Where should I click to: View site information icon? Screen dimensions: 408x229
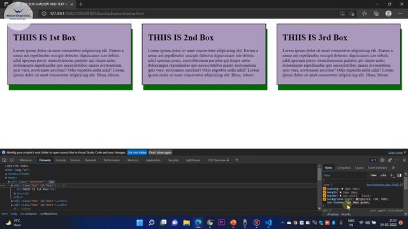pos(44,13)
